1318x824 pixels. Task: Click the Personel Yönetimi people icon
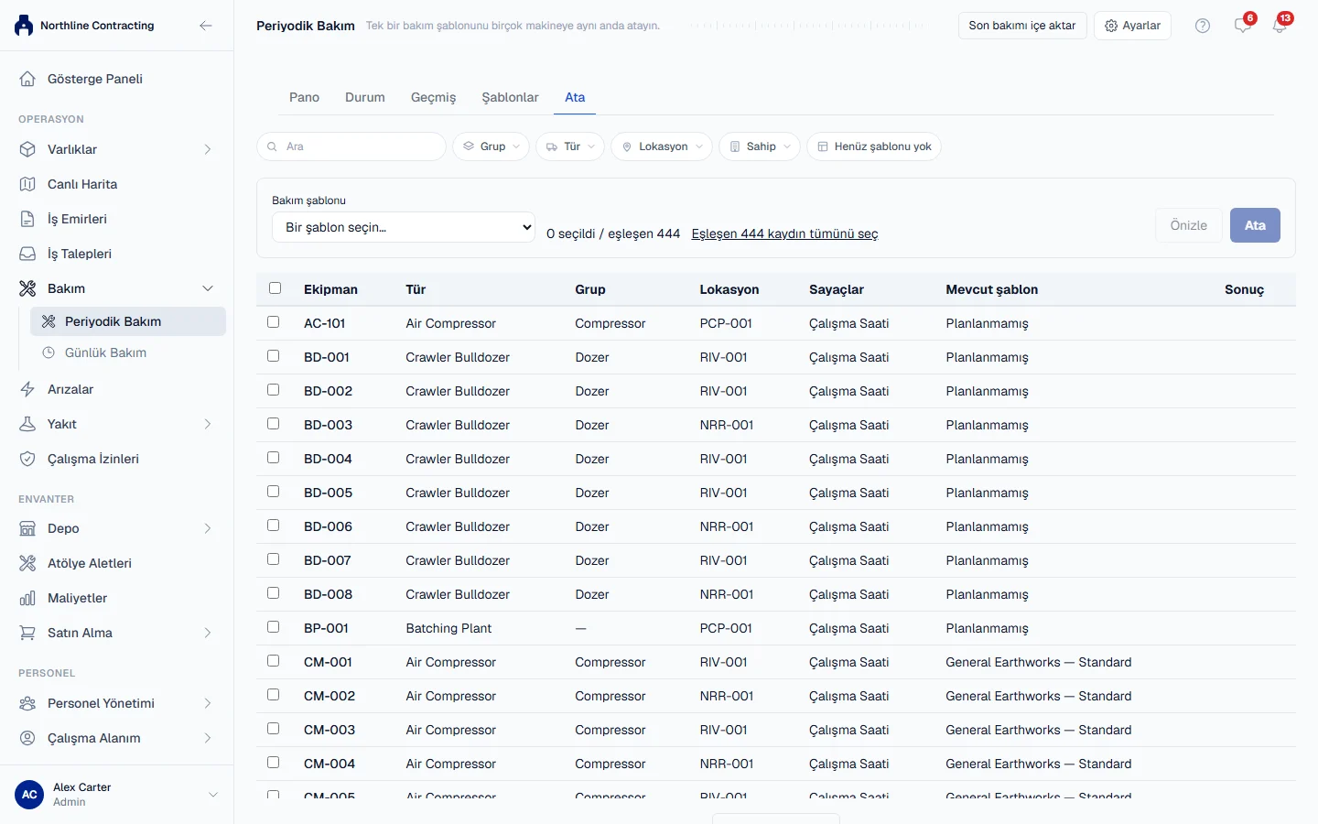[27, 703]
